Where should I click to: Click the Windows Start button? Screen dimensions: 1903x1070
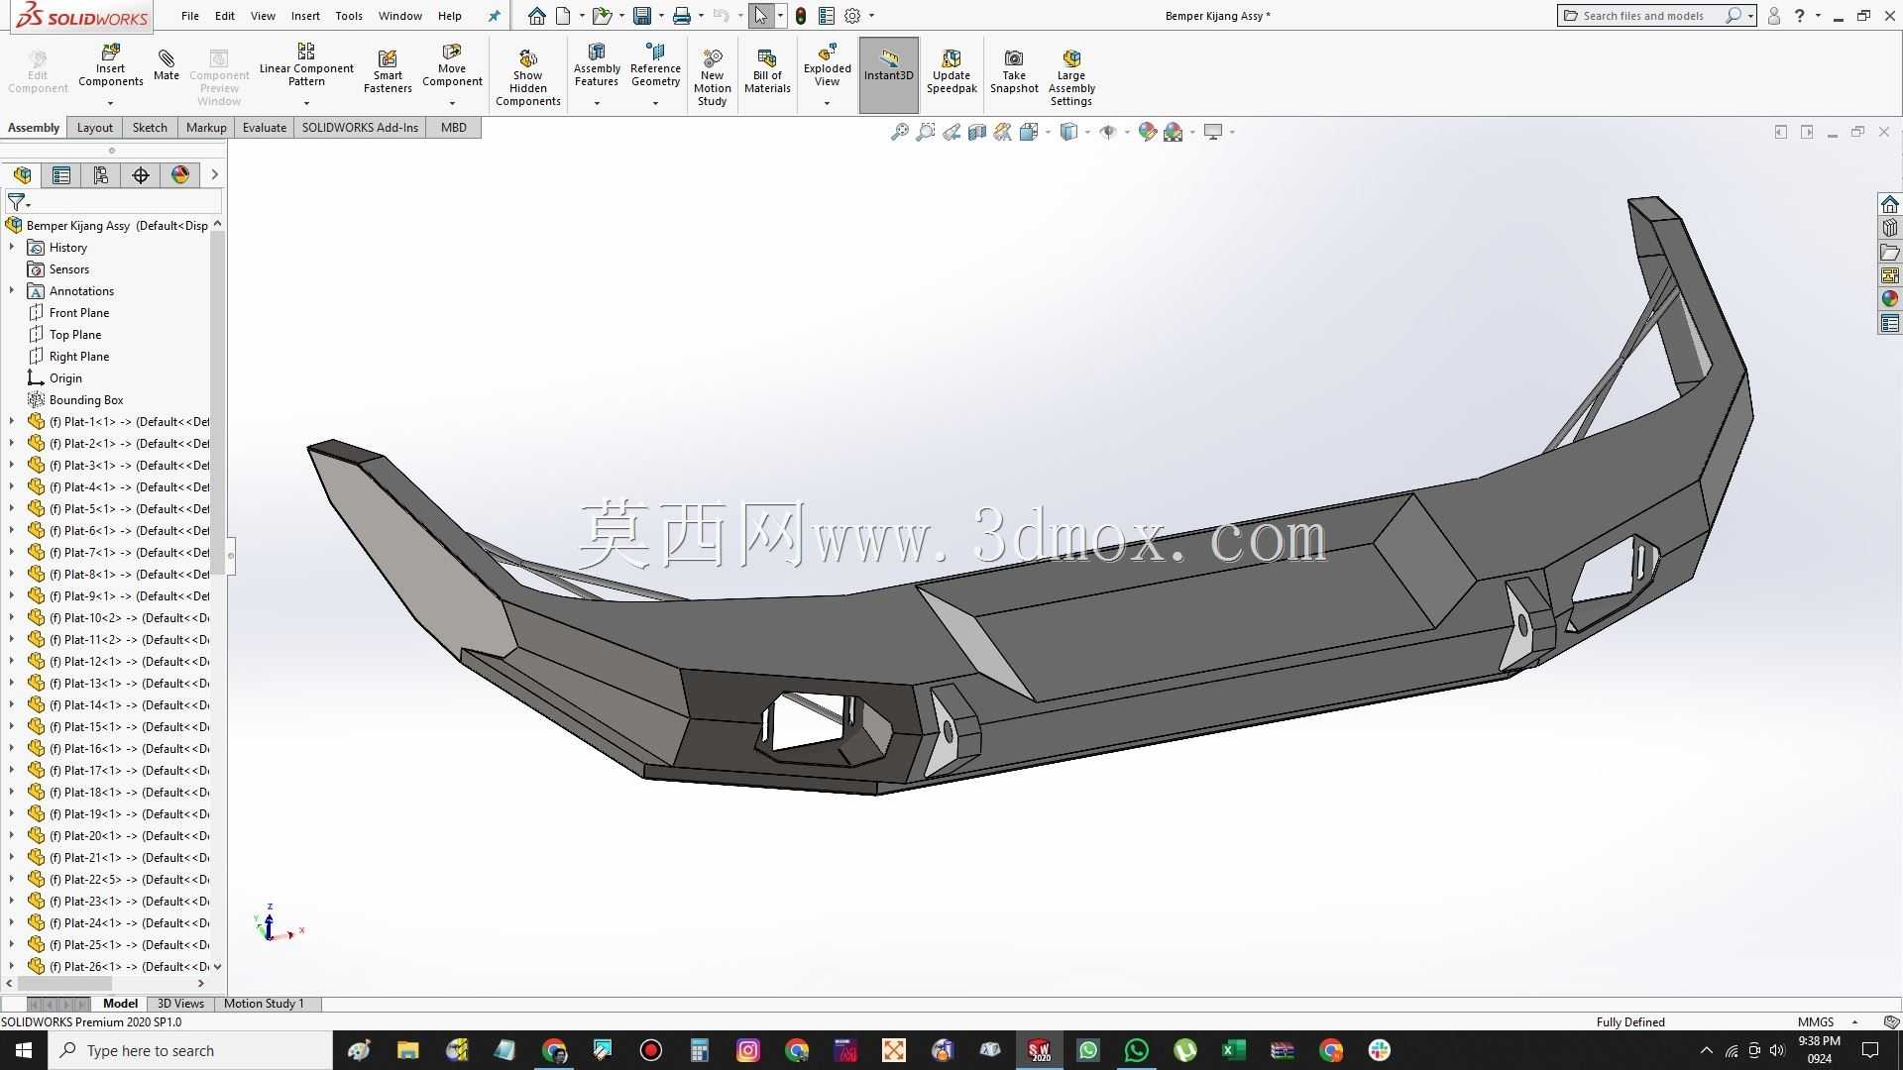coord(24,1050)
